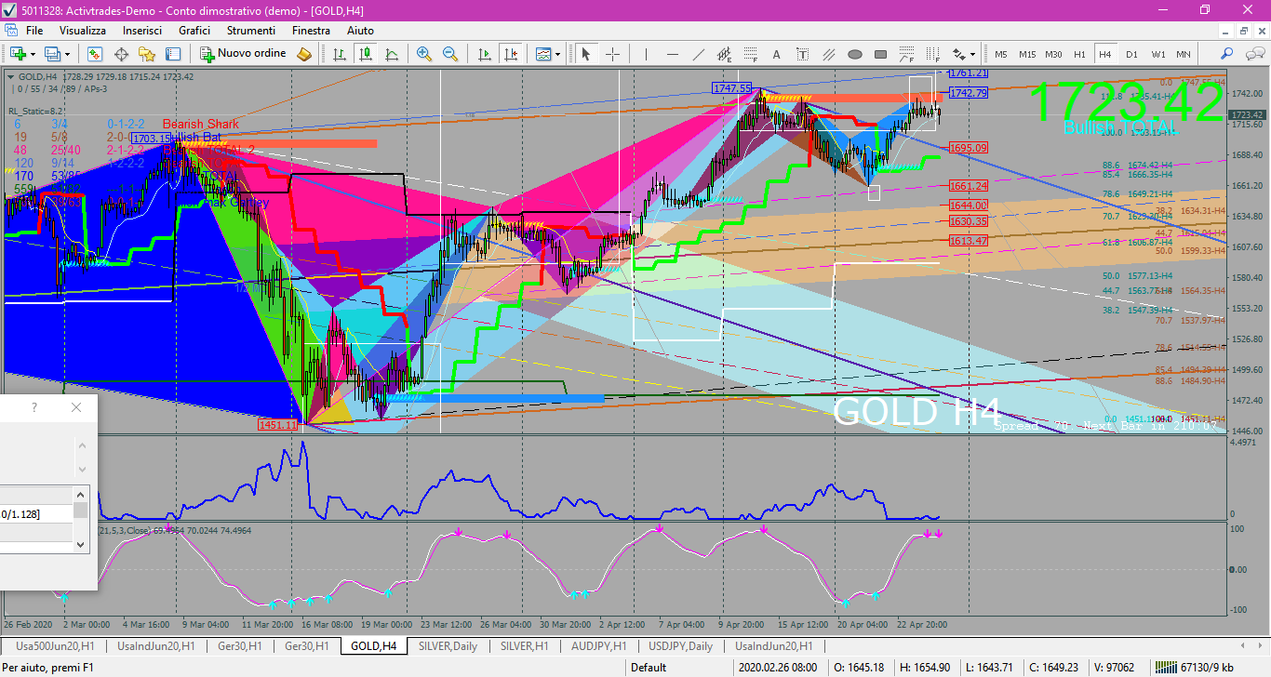Toggle the Terminal window icon

(x=173, y=54)
